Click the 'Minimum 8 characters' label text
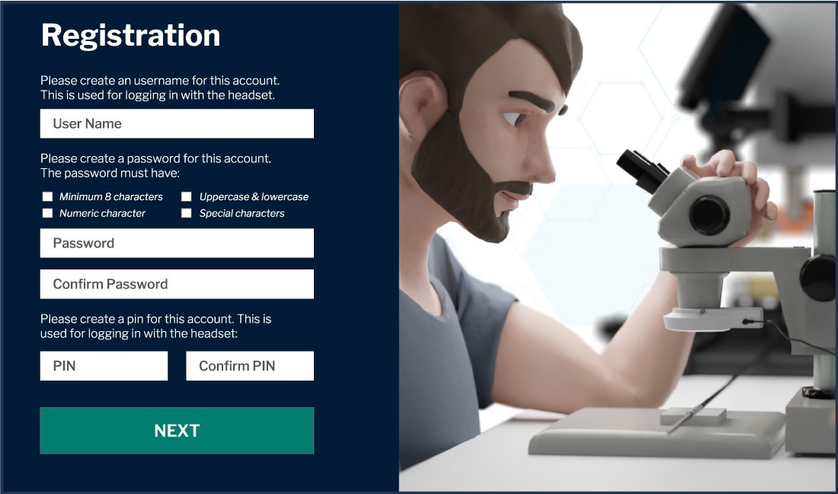The width and height of the screenshot is (838, 494). [111, 196]
